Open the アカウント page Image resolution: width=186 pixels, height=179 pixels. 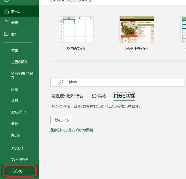(x=18, y=148)
